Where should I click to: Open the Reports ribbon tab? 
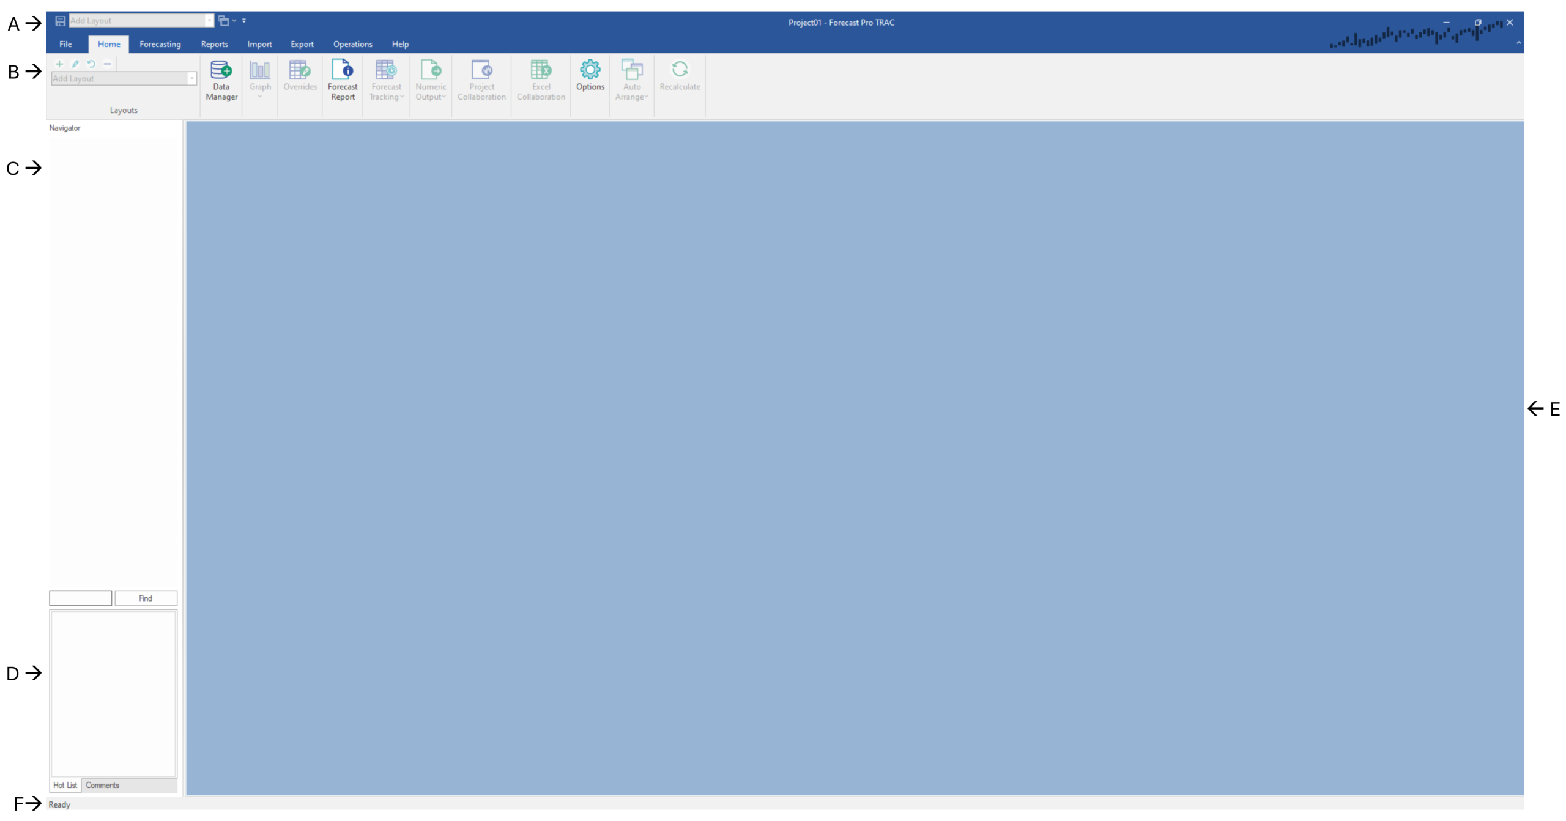pos(214,44)
